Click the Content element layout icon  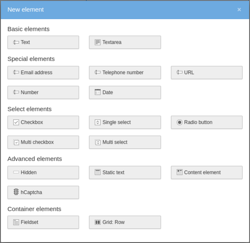180,172
